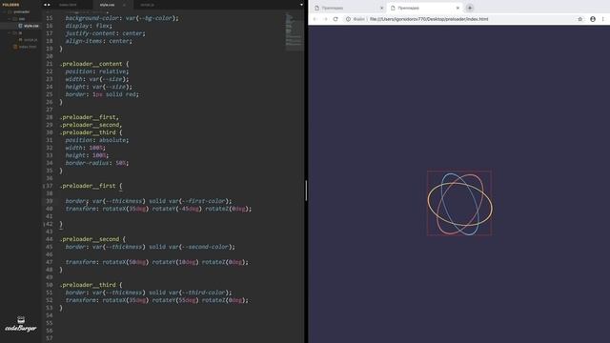The image size is (610, 343).
Task: View site info icon beside the URL
Action: point(348,19)
